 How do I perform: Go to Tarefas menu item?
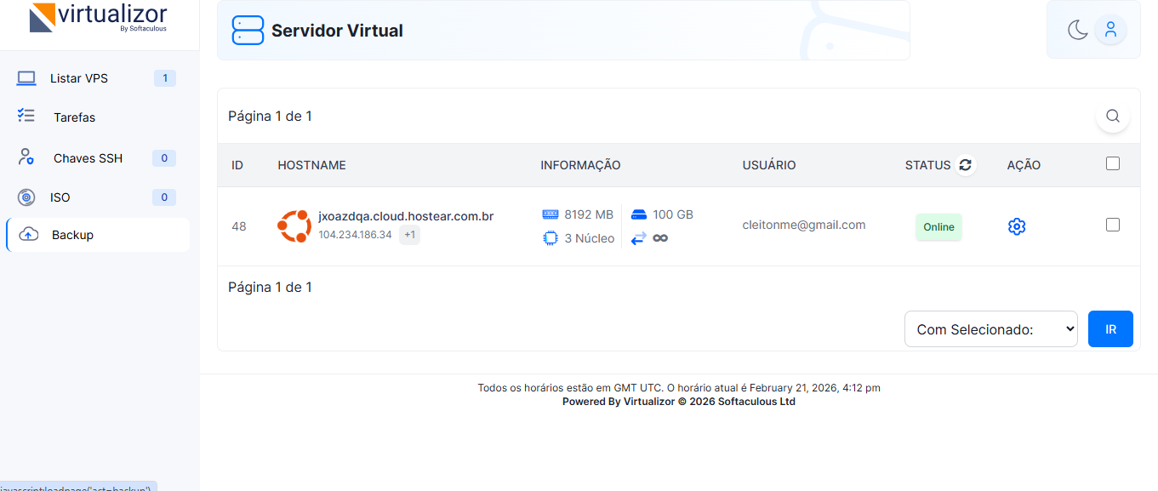coord(74,117)
